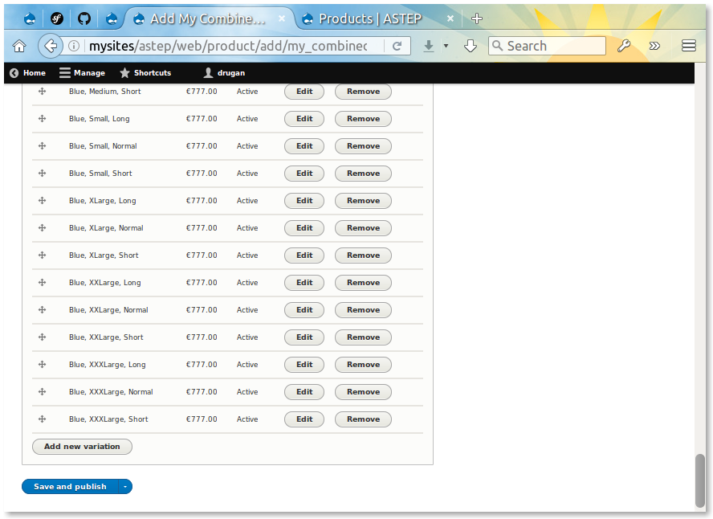713x519 pixels.
Task: Go back with the browser back arrow
Action: point(50,46)
